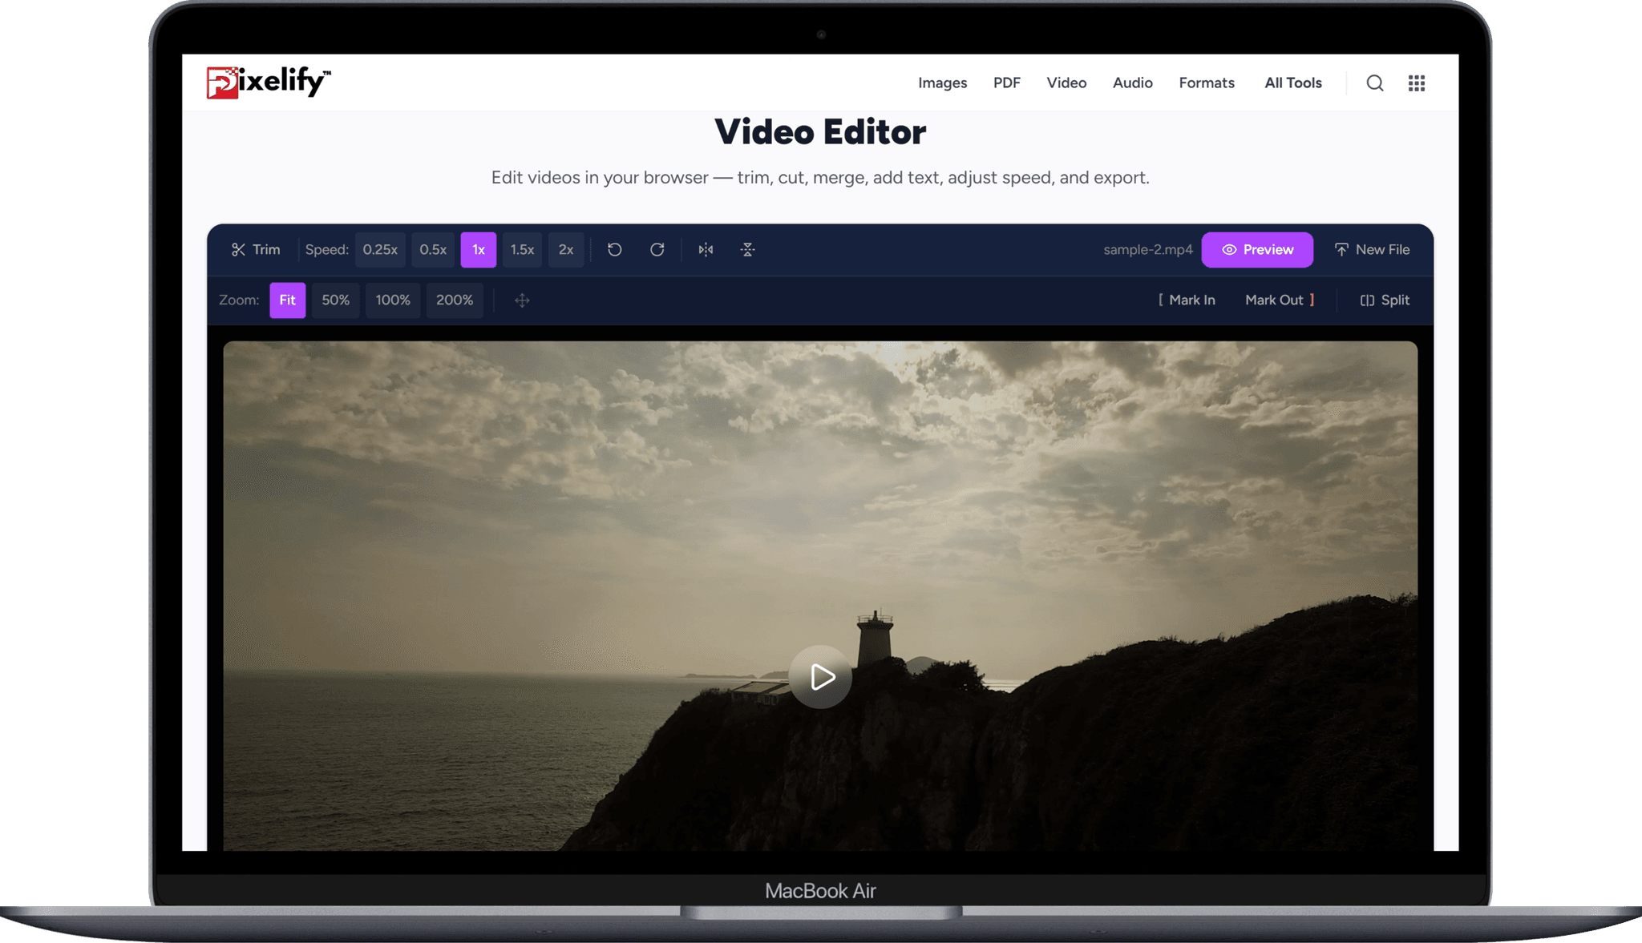The height and width of the screenshot is (943, 1642).
Task: Click the Preview button
Action: 1257,249
